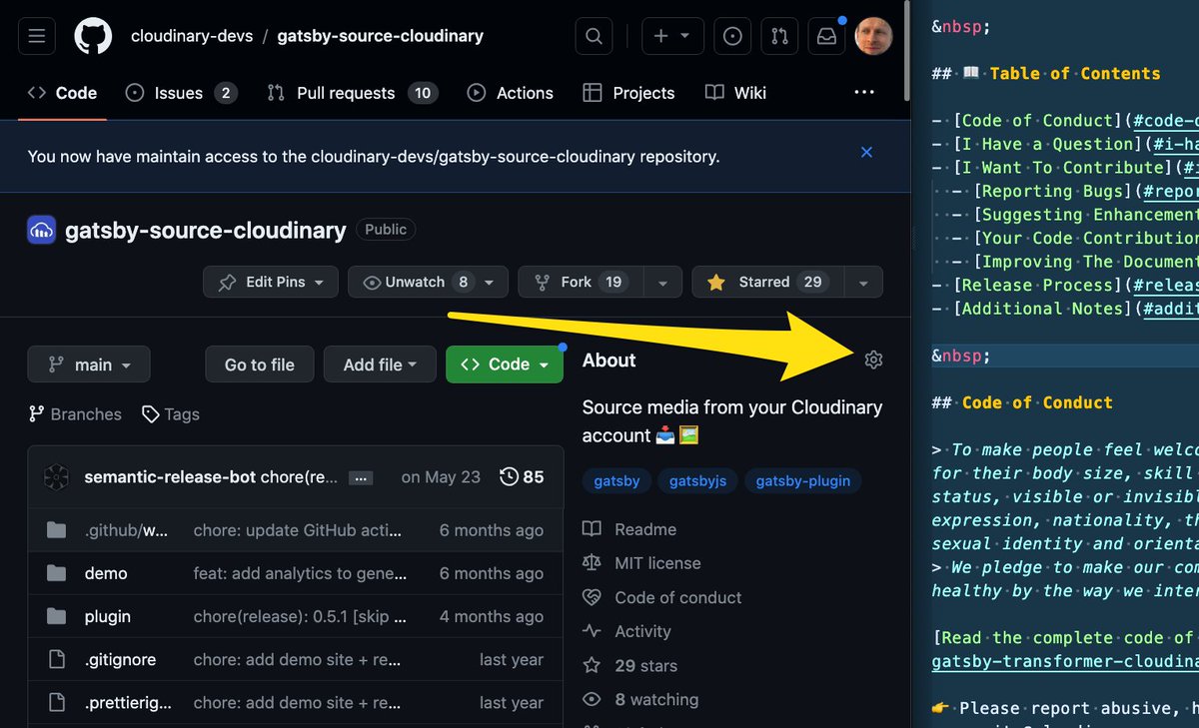Screen dimensions: 1199x728
Task: Click the gatsby topic tag
Action: point(616,480)
